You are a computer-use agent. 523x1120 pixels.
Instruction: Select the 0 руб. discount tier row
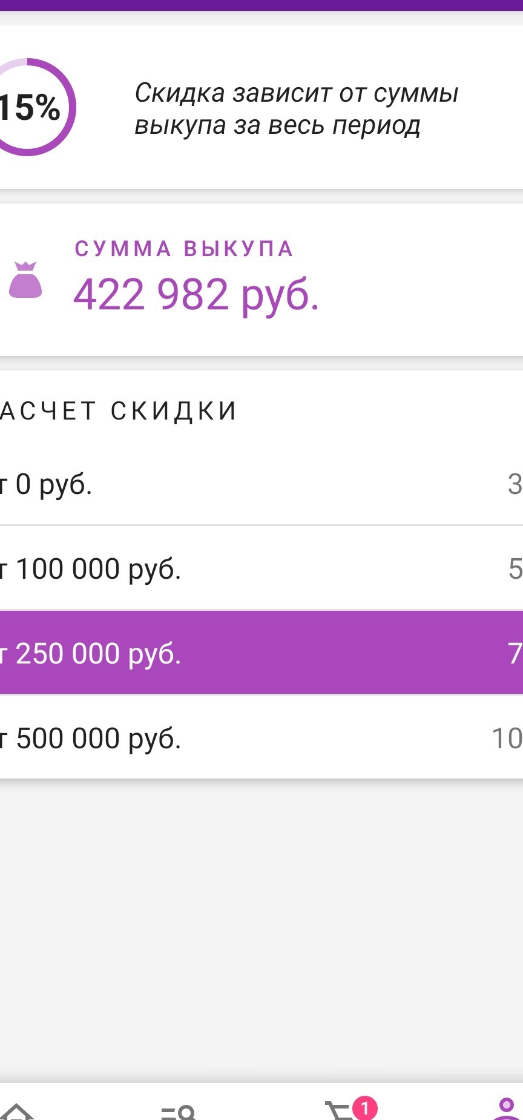(x=261, y=483)
